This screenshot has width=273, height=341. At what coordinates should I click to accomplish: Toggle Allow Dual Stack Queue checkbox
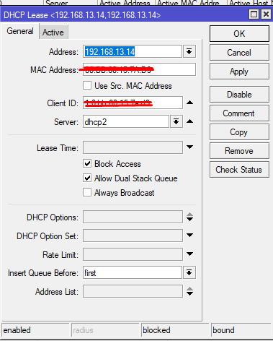[87, 178]
